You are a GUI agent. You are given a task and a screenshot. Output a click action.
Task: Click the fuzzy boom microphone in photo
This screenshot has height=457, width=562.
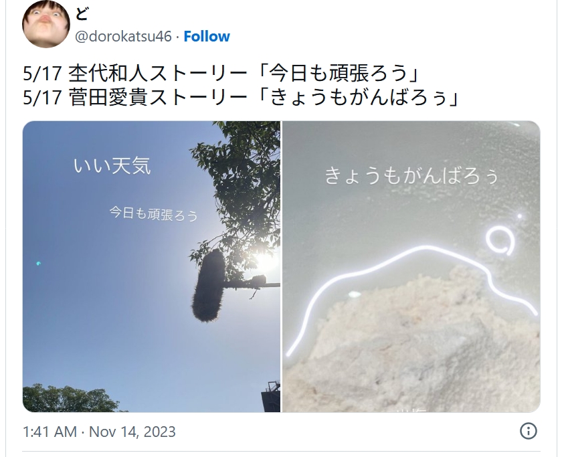pyautogui.click(x=209, y=285)
